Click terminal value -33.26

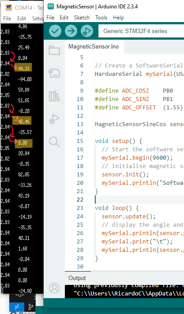(x=25, y=185)
